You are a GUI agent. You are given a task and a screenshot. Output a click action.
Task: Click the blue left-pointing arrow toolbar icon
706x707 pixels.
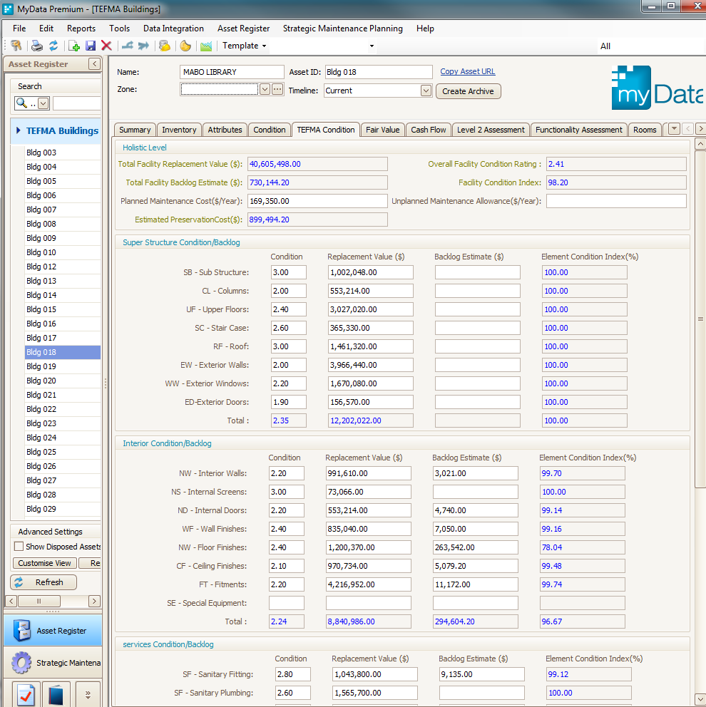(128, 46)
